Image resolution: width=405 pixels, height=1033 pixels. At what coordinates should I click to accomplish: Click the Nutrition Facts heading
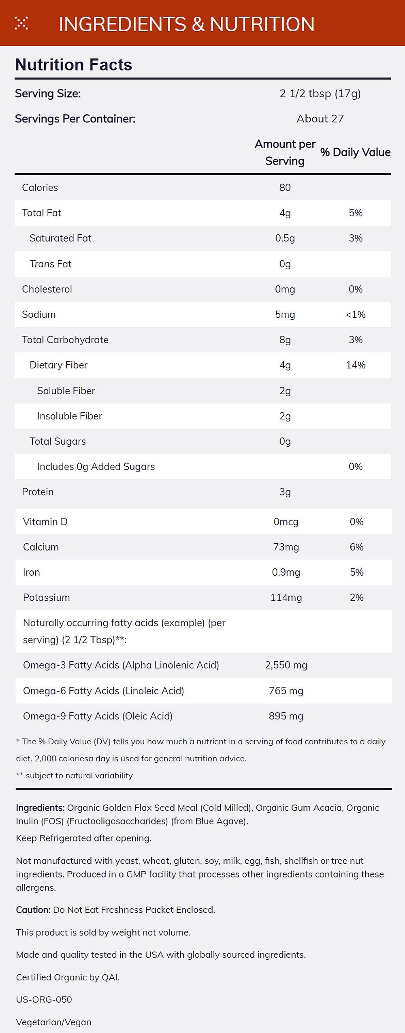(x=74, y=65)
